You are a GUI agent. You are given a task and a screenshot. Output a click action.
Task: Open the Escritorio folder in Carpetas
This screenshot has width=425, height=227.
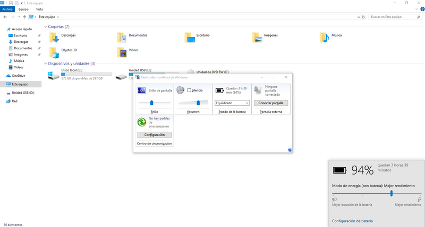pos(190,38)
